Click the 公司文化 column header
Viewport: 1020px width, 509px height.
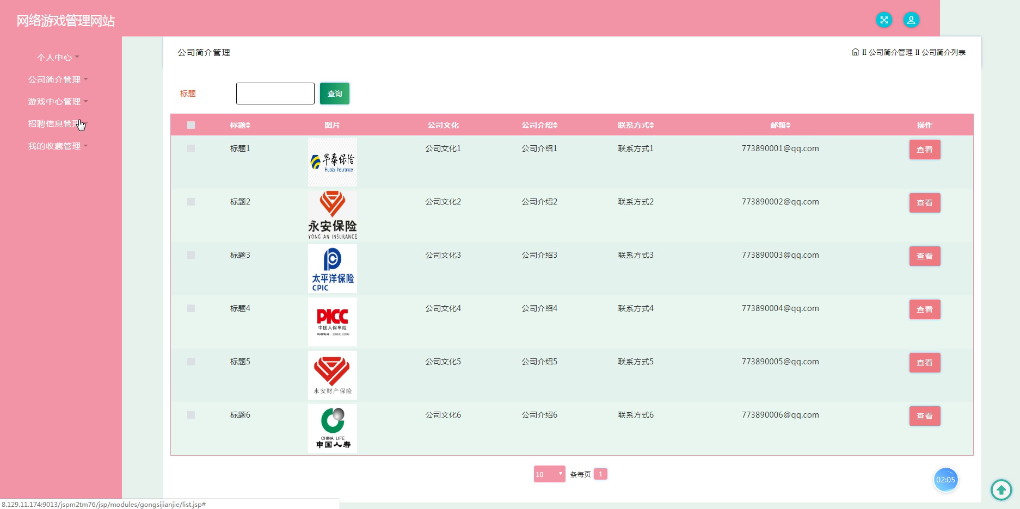(443, 125)
